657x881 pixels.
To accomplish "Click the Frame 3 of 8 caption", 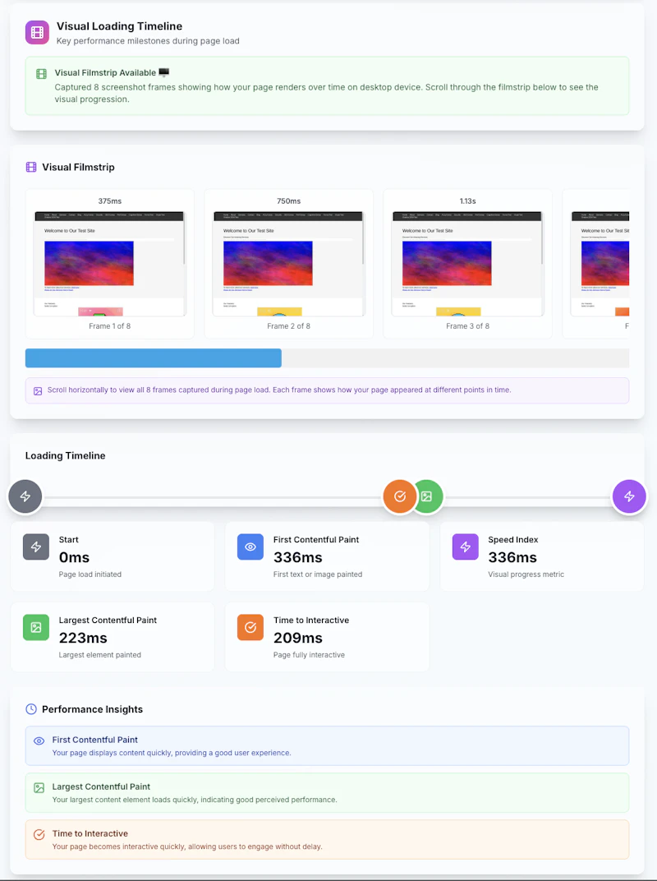I will [468, 326].
